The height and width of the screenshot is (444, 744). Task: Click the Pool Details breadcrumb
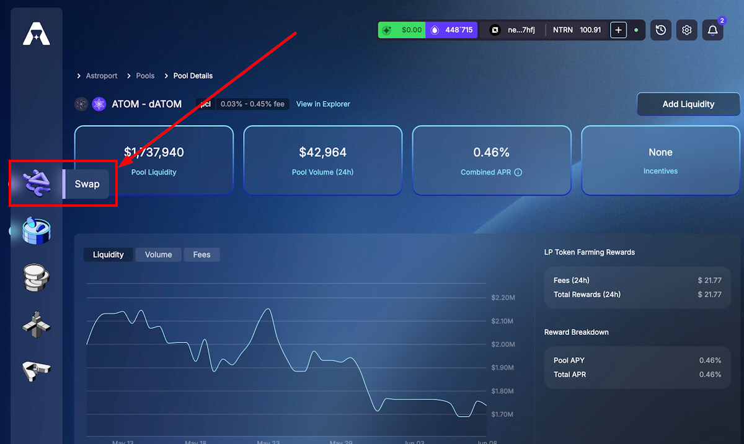[x=193, y=76]
